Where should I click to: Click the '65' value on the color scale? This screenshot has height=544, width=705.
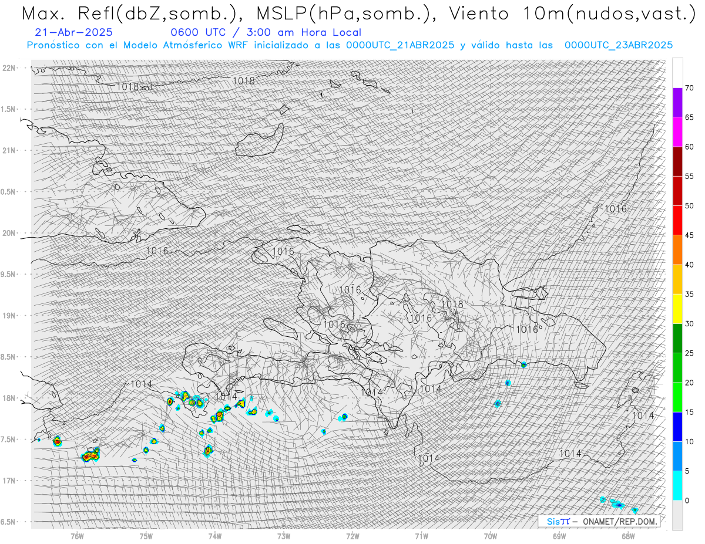tap(689, 117)
